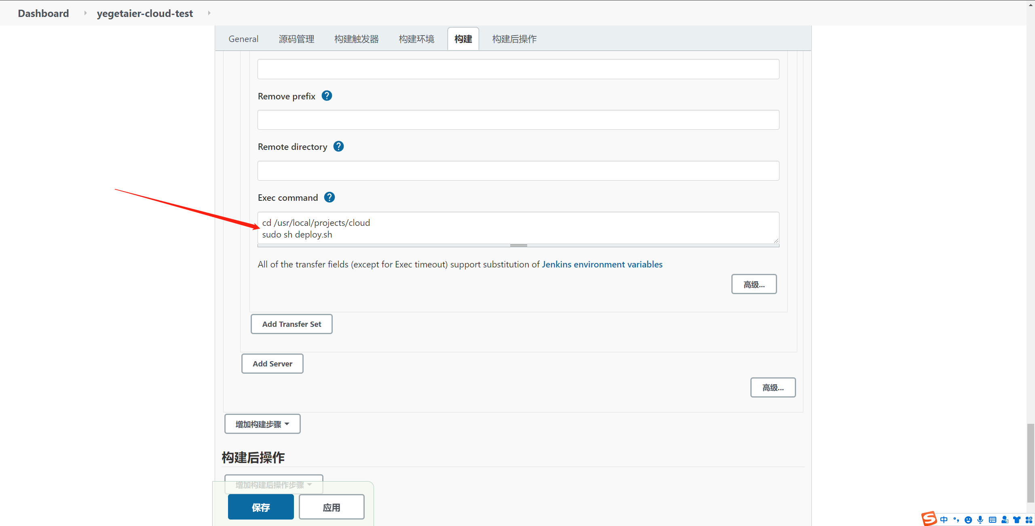Click the Exec command resize handle bar
The image size is (1035, 526).
518,245
